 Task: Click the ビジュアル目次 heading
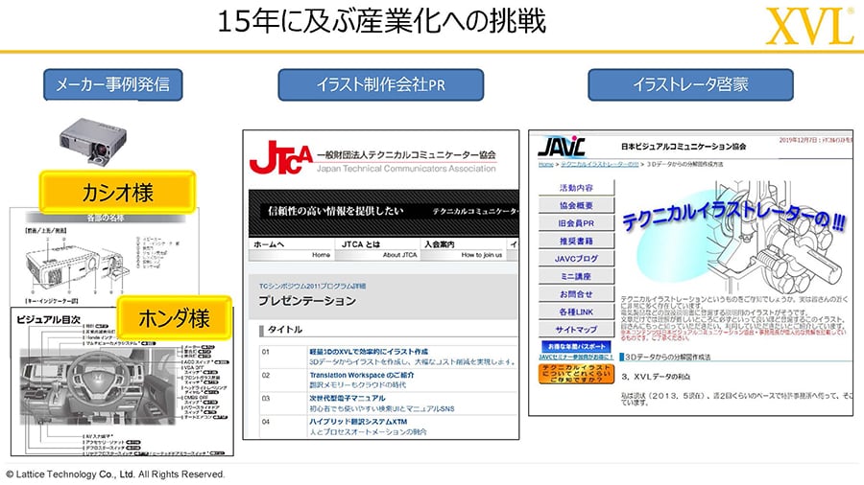(x=49, y=319)
